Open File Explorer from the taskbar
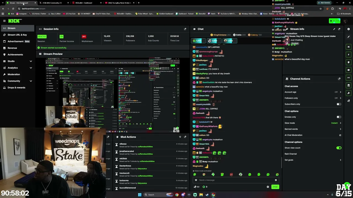The width and height of the screenshot is (353, 198). 201,195
